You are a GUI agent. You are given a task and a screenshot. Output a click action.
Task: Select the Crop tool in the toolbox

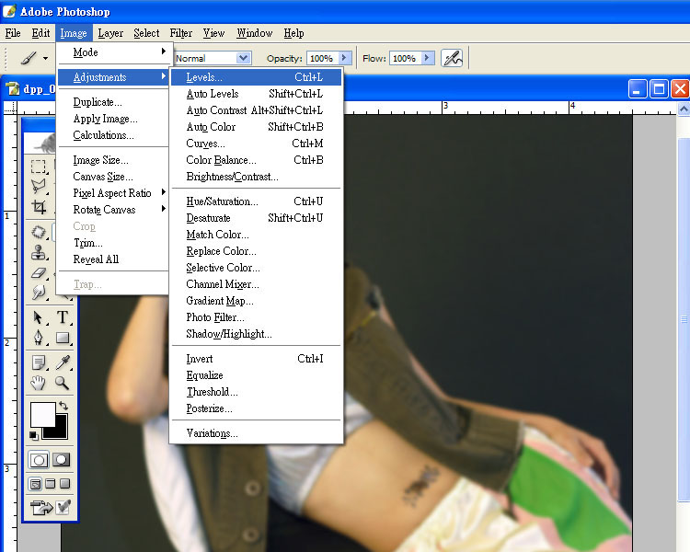39,208
